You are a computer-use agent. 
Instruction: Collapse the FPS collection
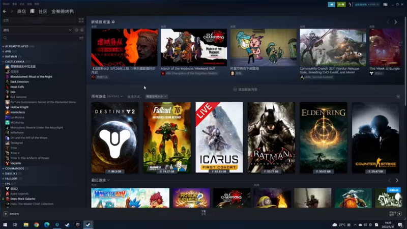coord(3,184)
